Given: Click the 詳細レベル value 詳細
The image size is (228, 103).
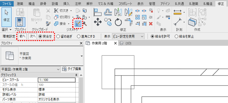Looking at the screenshot, I should click(x=57, y=95).
